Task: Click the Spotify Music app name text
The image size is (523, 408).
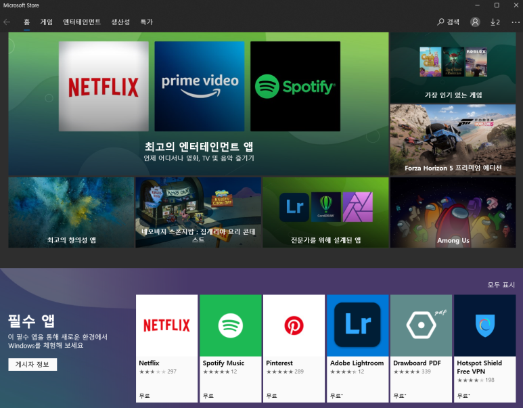Action: [223, 363]
